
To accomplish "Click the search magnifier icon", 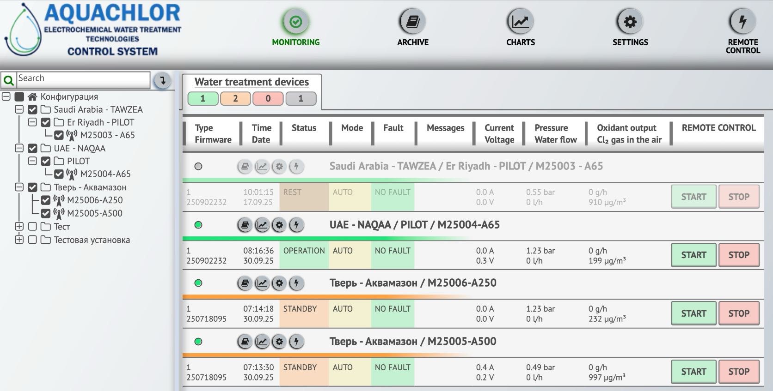I will [x=8, y=81].
